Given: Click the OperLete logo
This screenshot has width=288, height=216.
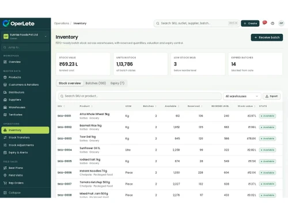Looking at the screenshot, I should (18, 24).
